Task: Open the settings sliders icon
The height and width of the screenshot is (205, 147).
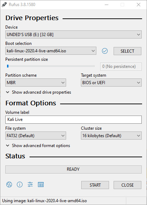Action: [x=30, y=184]
